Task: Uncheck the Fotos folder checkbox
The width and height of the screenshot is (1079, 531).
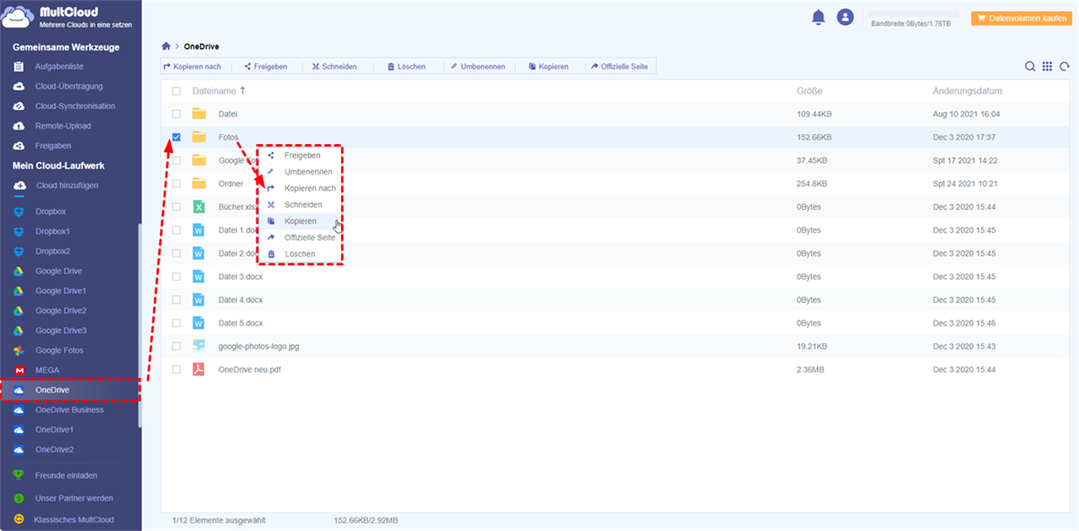Action: coord(177,137)
